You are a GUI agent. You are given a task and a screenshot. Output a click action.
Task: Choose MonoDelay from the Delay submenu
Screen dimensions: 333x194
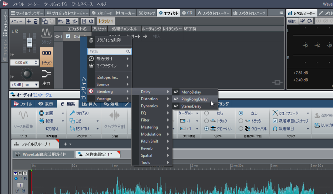click(x=195, y=92)
